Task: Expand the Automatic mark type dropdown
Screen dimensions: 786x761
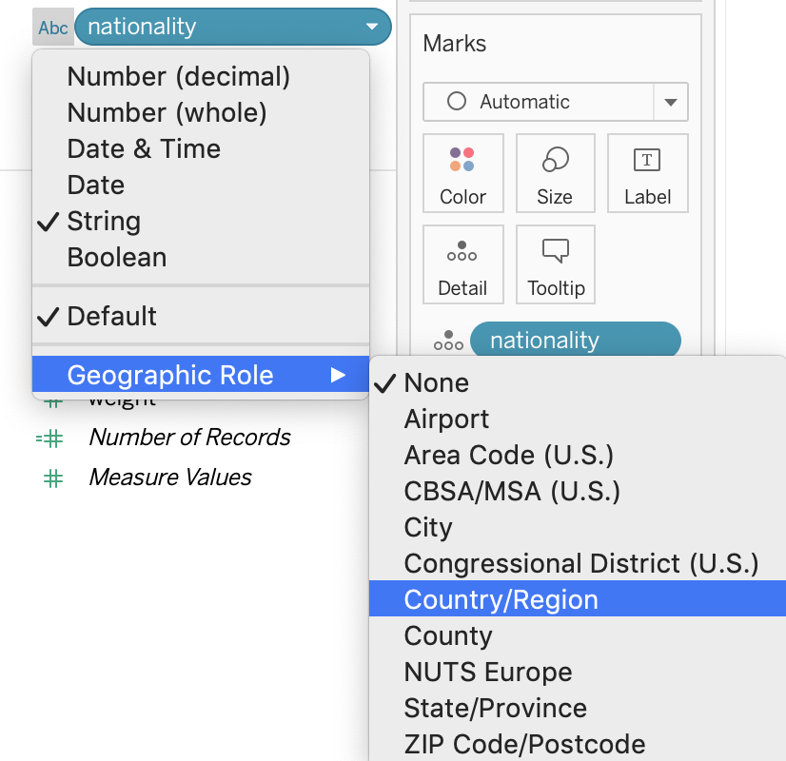Action: click(x=670, y=102)
